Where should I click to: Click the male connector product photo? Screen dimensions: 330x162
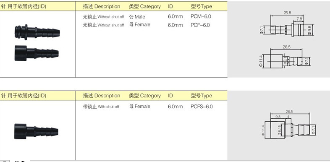coord(37,32)
